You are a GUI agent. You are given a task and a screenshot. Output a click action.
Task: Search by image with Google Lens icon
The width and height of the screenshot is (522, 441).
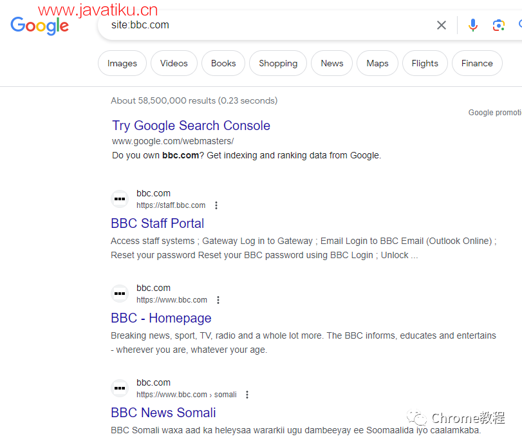click(498, 25)
